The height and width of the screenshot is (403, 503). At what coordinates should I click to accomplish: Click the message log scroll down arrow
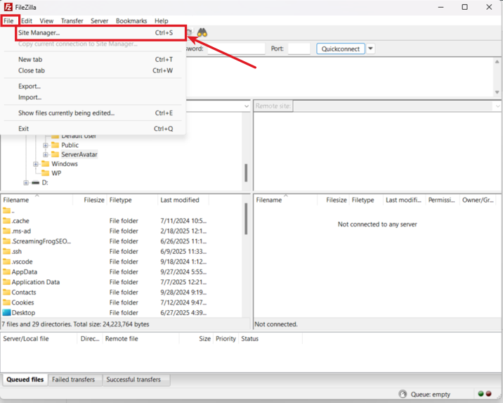tap(497, 92)
